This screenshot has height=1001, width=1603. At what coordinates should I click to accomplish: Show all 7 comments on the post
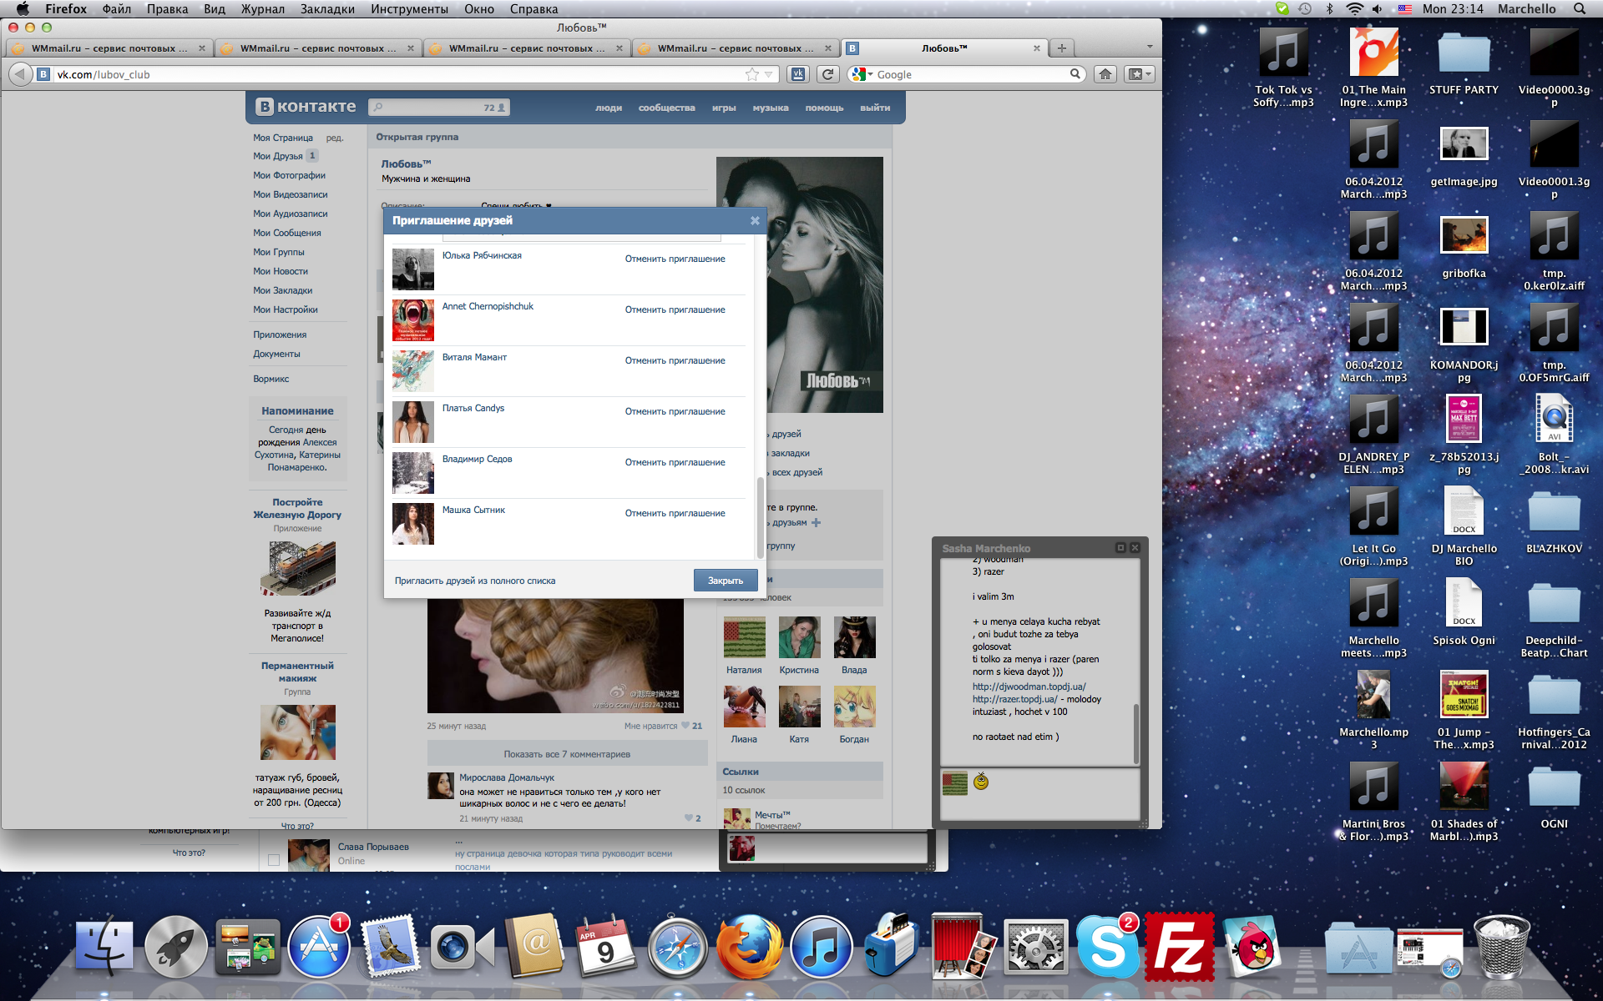[x=567, y=754]
